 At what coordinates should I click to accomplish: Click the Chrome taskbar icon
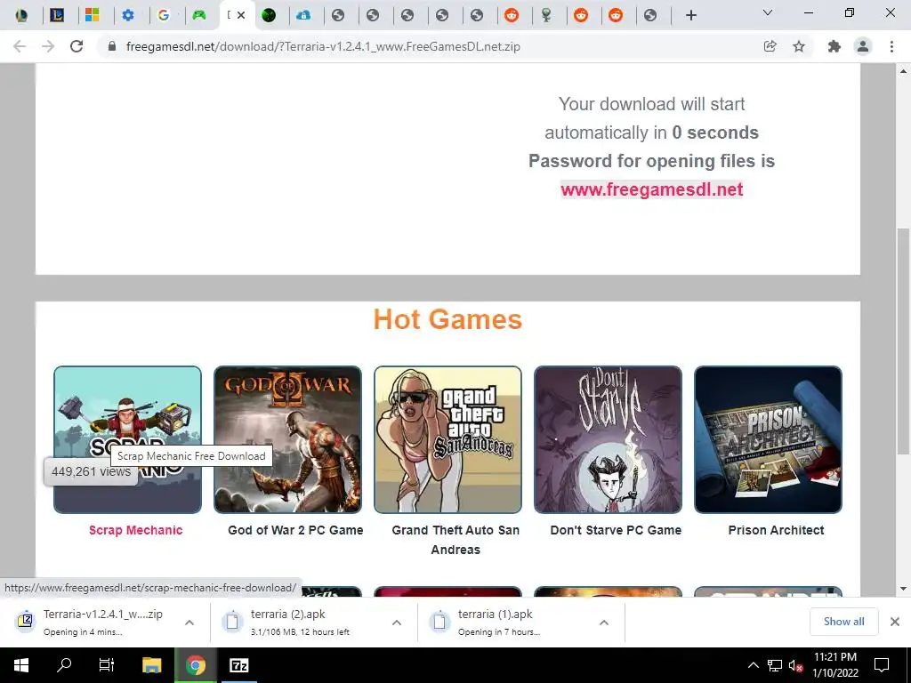click(x=195, y=665)
